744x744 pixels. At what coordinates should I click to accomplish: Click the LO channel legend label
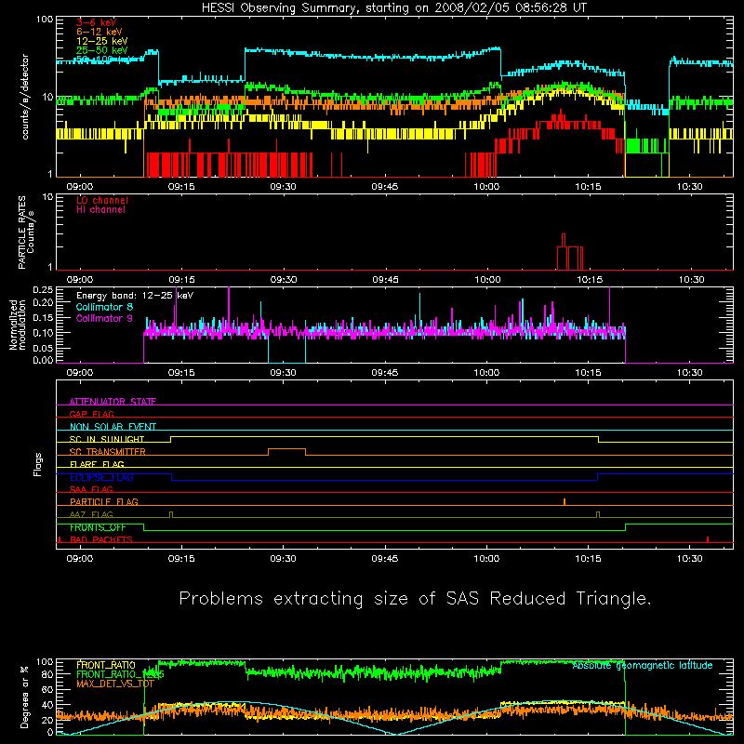point(102,200)
